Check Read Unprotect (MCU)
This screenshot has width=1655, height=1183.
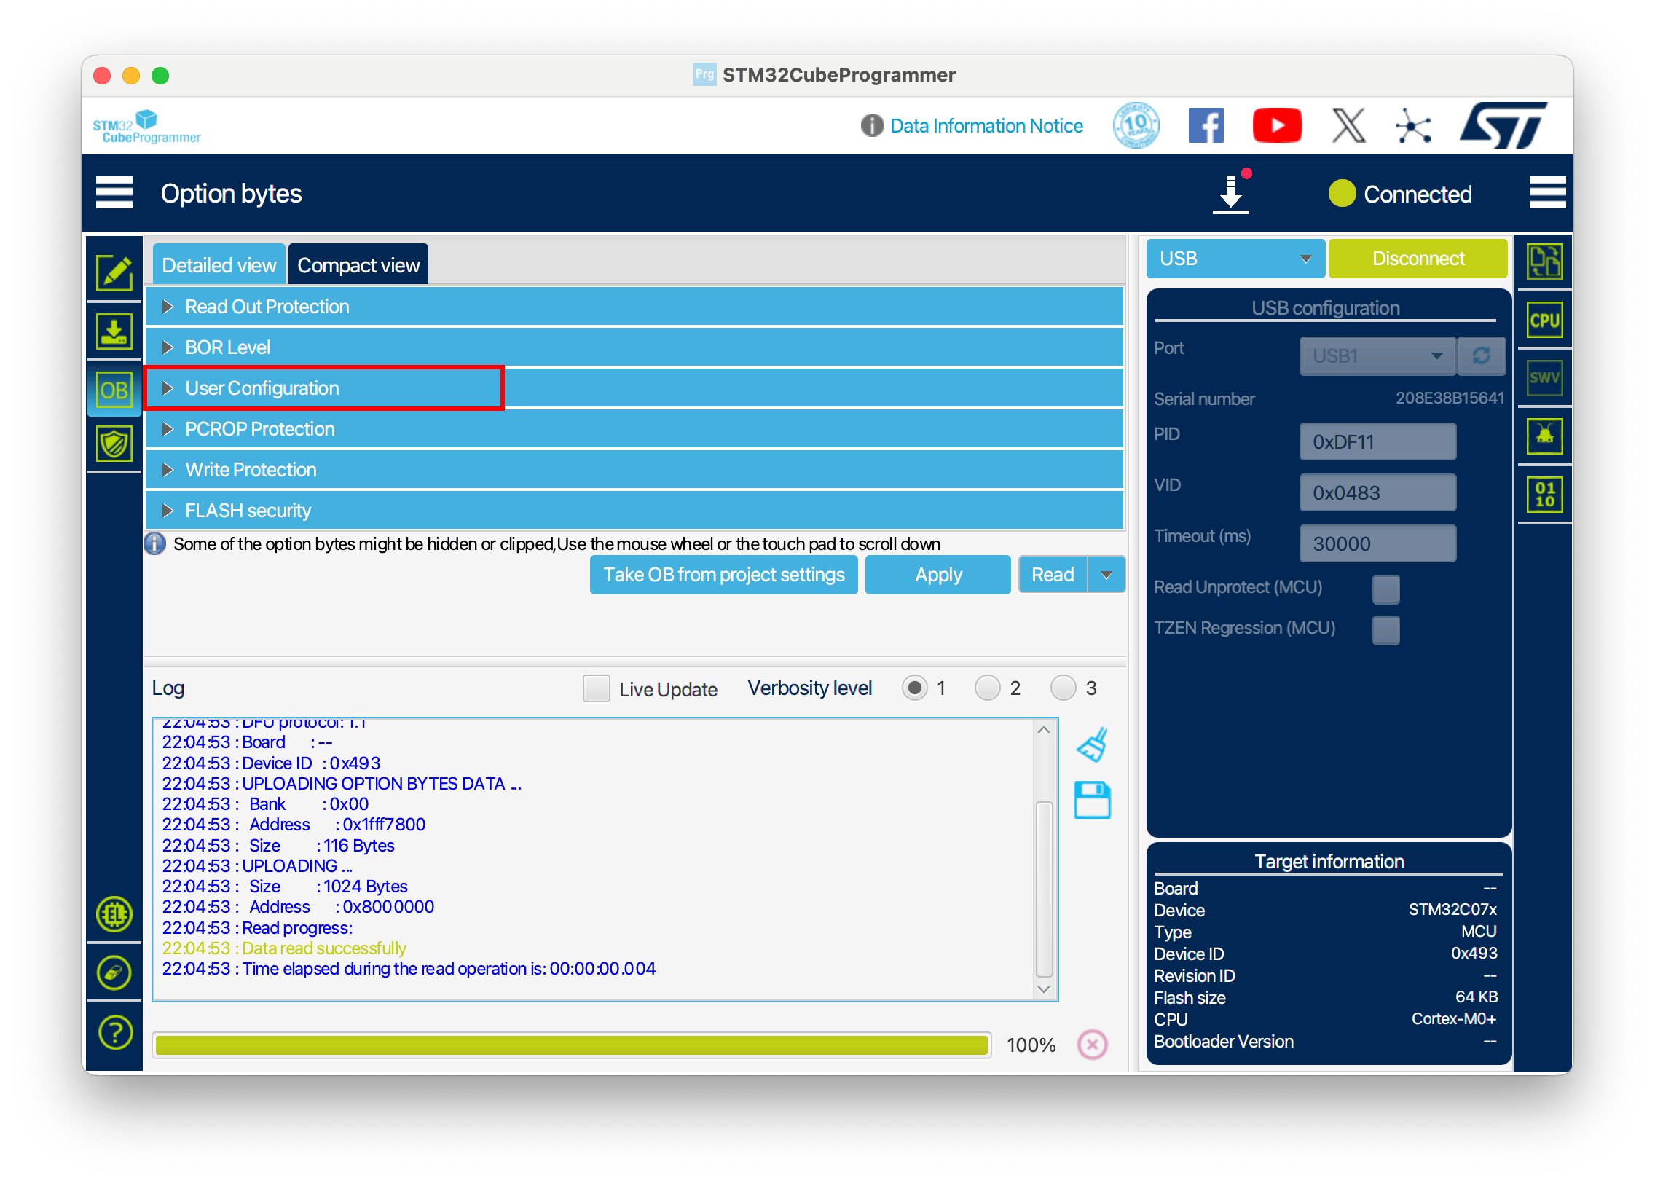1386,590
